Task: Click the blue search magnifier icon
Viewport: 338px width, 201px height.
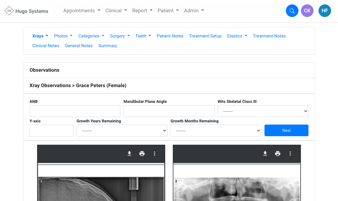Action: [x=292, y=11]
